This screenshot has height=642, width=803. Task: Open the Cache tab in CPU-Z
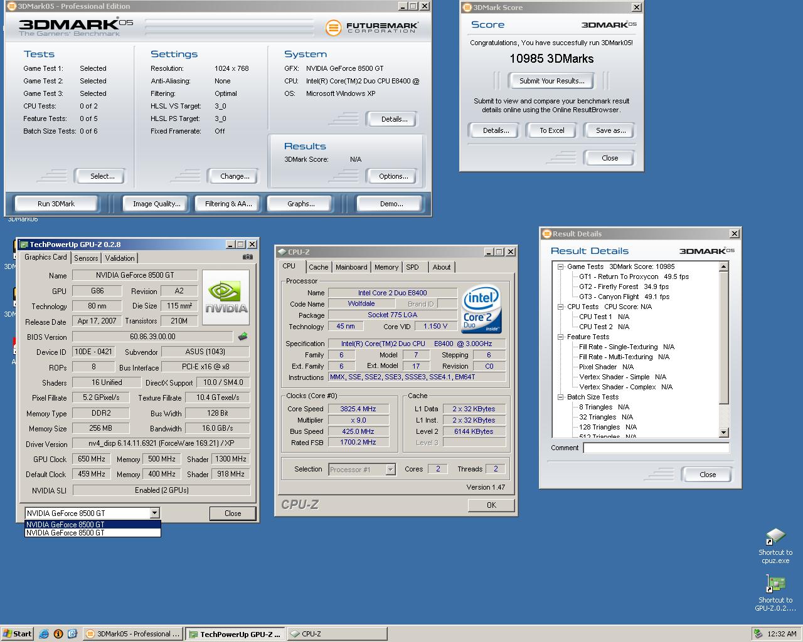pos(318,267)
